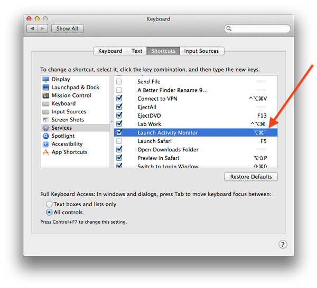
Task: Enable the Send File service checkbox
Action: click(119, 82)
